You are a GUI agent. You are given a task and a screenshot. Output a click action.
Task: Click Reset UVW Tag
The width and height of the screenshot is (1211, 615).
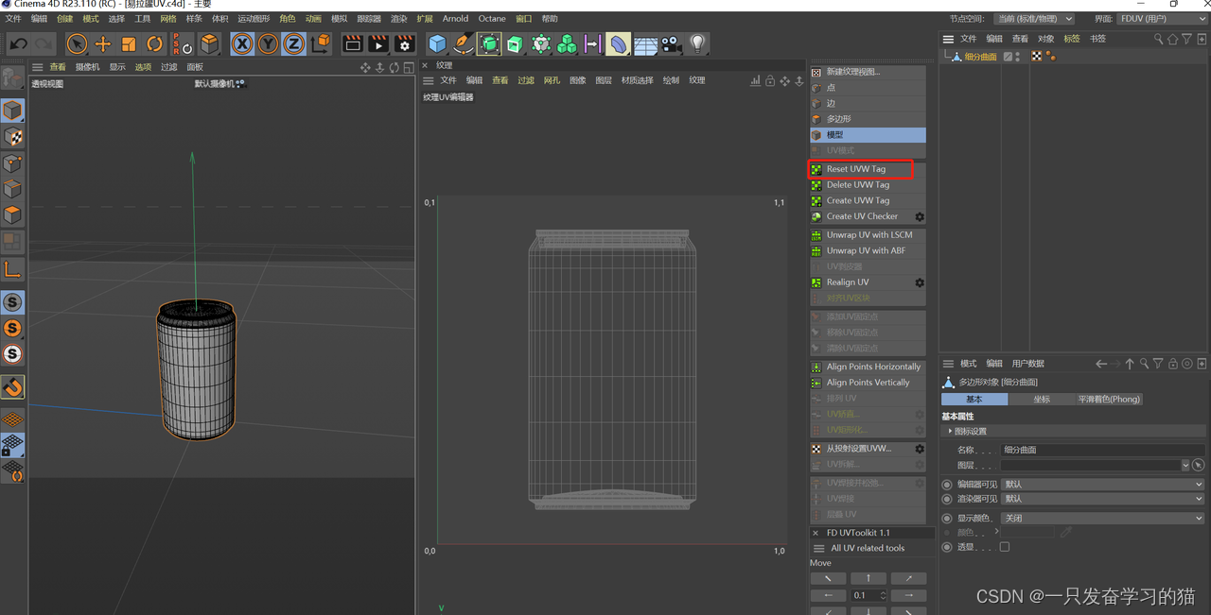point(856,169)
